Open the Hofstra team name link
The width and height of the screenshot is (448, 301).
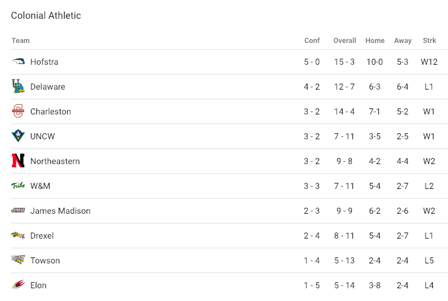click(44, 62)
